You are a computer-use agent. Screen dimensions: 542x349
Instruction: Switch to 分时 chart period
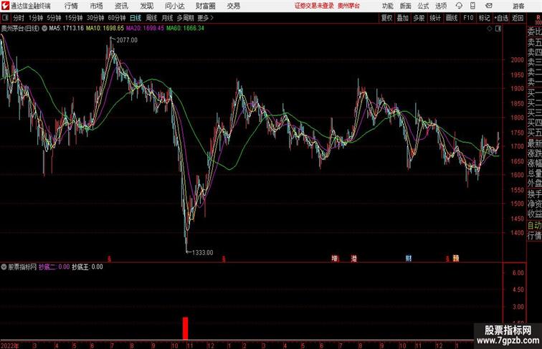click(x=19, y=18)
